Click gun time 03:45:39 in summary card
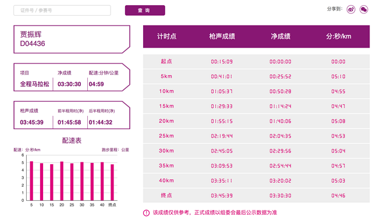 click(31, 122)
